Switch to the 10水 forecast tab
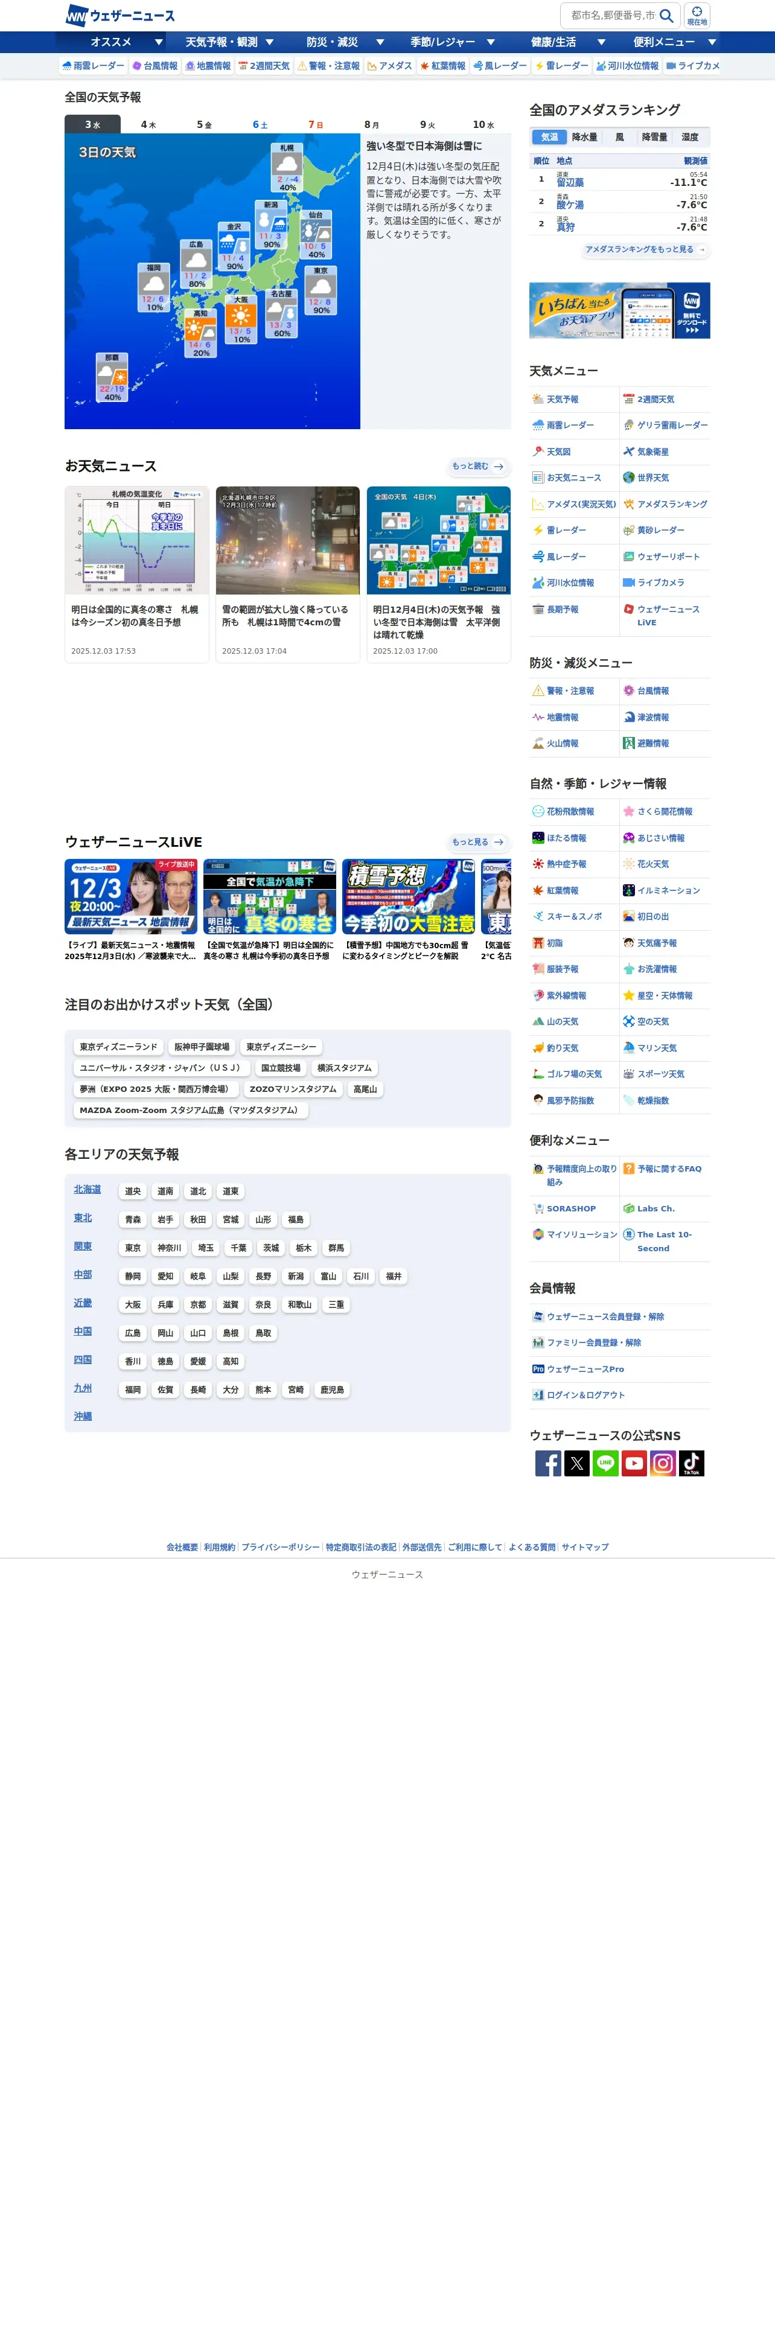The height and width of the screenshot is (2325, 775). click(483, 124)
